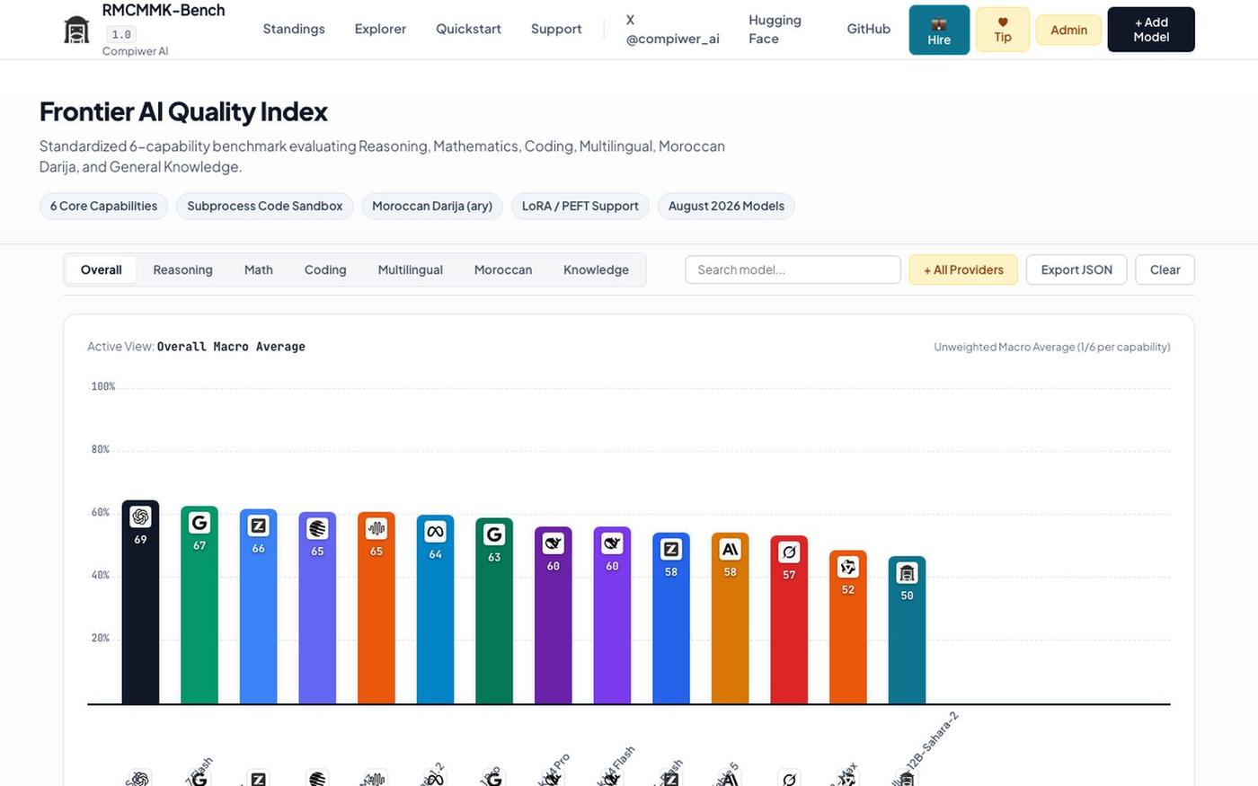The width and height of the screenshot is (1258, 786).
Task: Switch to the Moroccan tab
Action: tap(503, 269)
